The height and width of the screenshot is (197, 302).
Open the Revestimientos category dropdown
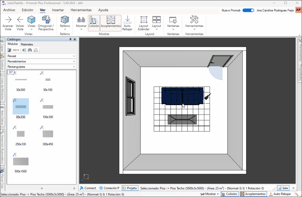[x=41, y=61]
